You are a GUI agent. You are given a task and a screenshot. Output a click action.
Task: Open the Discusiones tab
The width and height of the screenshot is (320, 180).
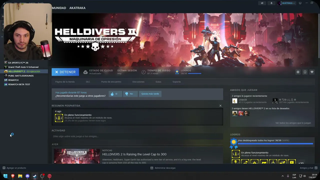coord(138,82)
